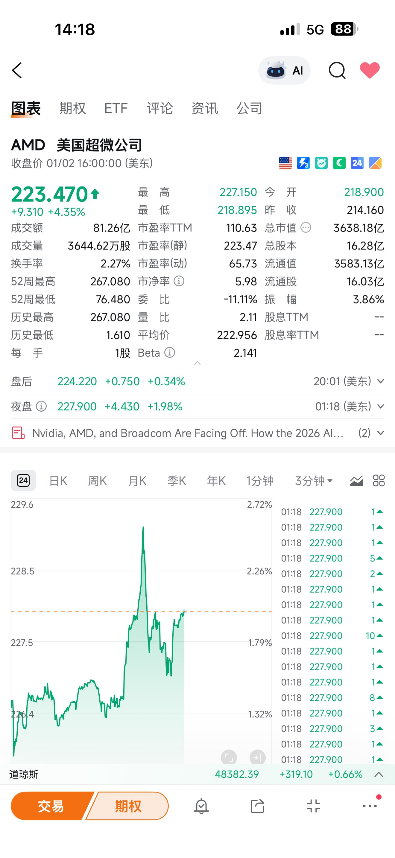Image resolution: width=395 pixels, height=858 pixels.
Task: Select the 24-hour chart period button
Action: click(x=23, y=480)
